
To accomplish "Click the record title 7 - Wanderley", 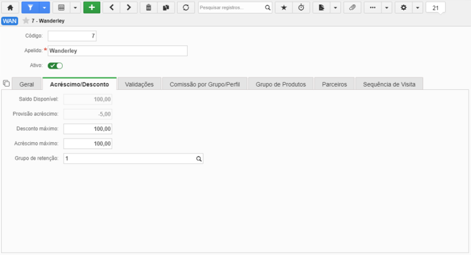I will pyautogui.click(x=48, y=21).
